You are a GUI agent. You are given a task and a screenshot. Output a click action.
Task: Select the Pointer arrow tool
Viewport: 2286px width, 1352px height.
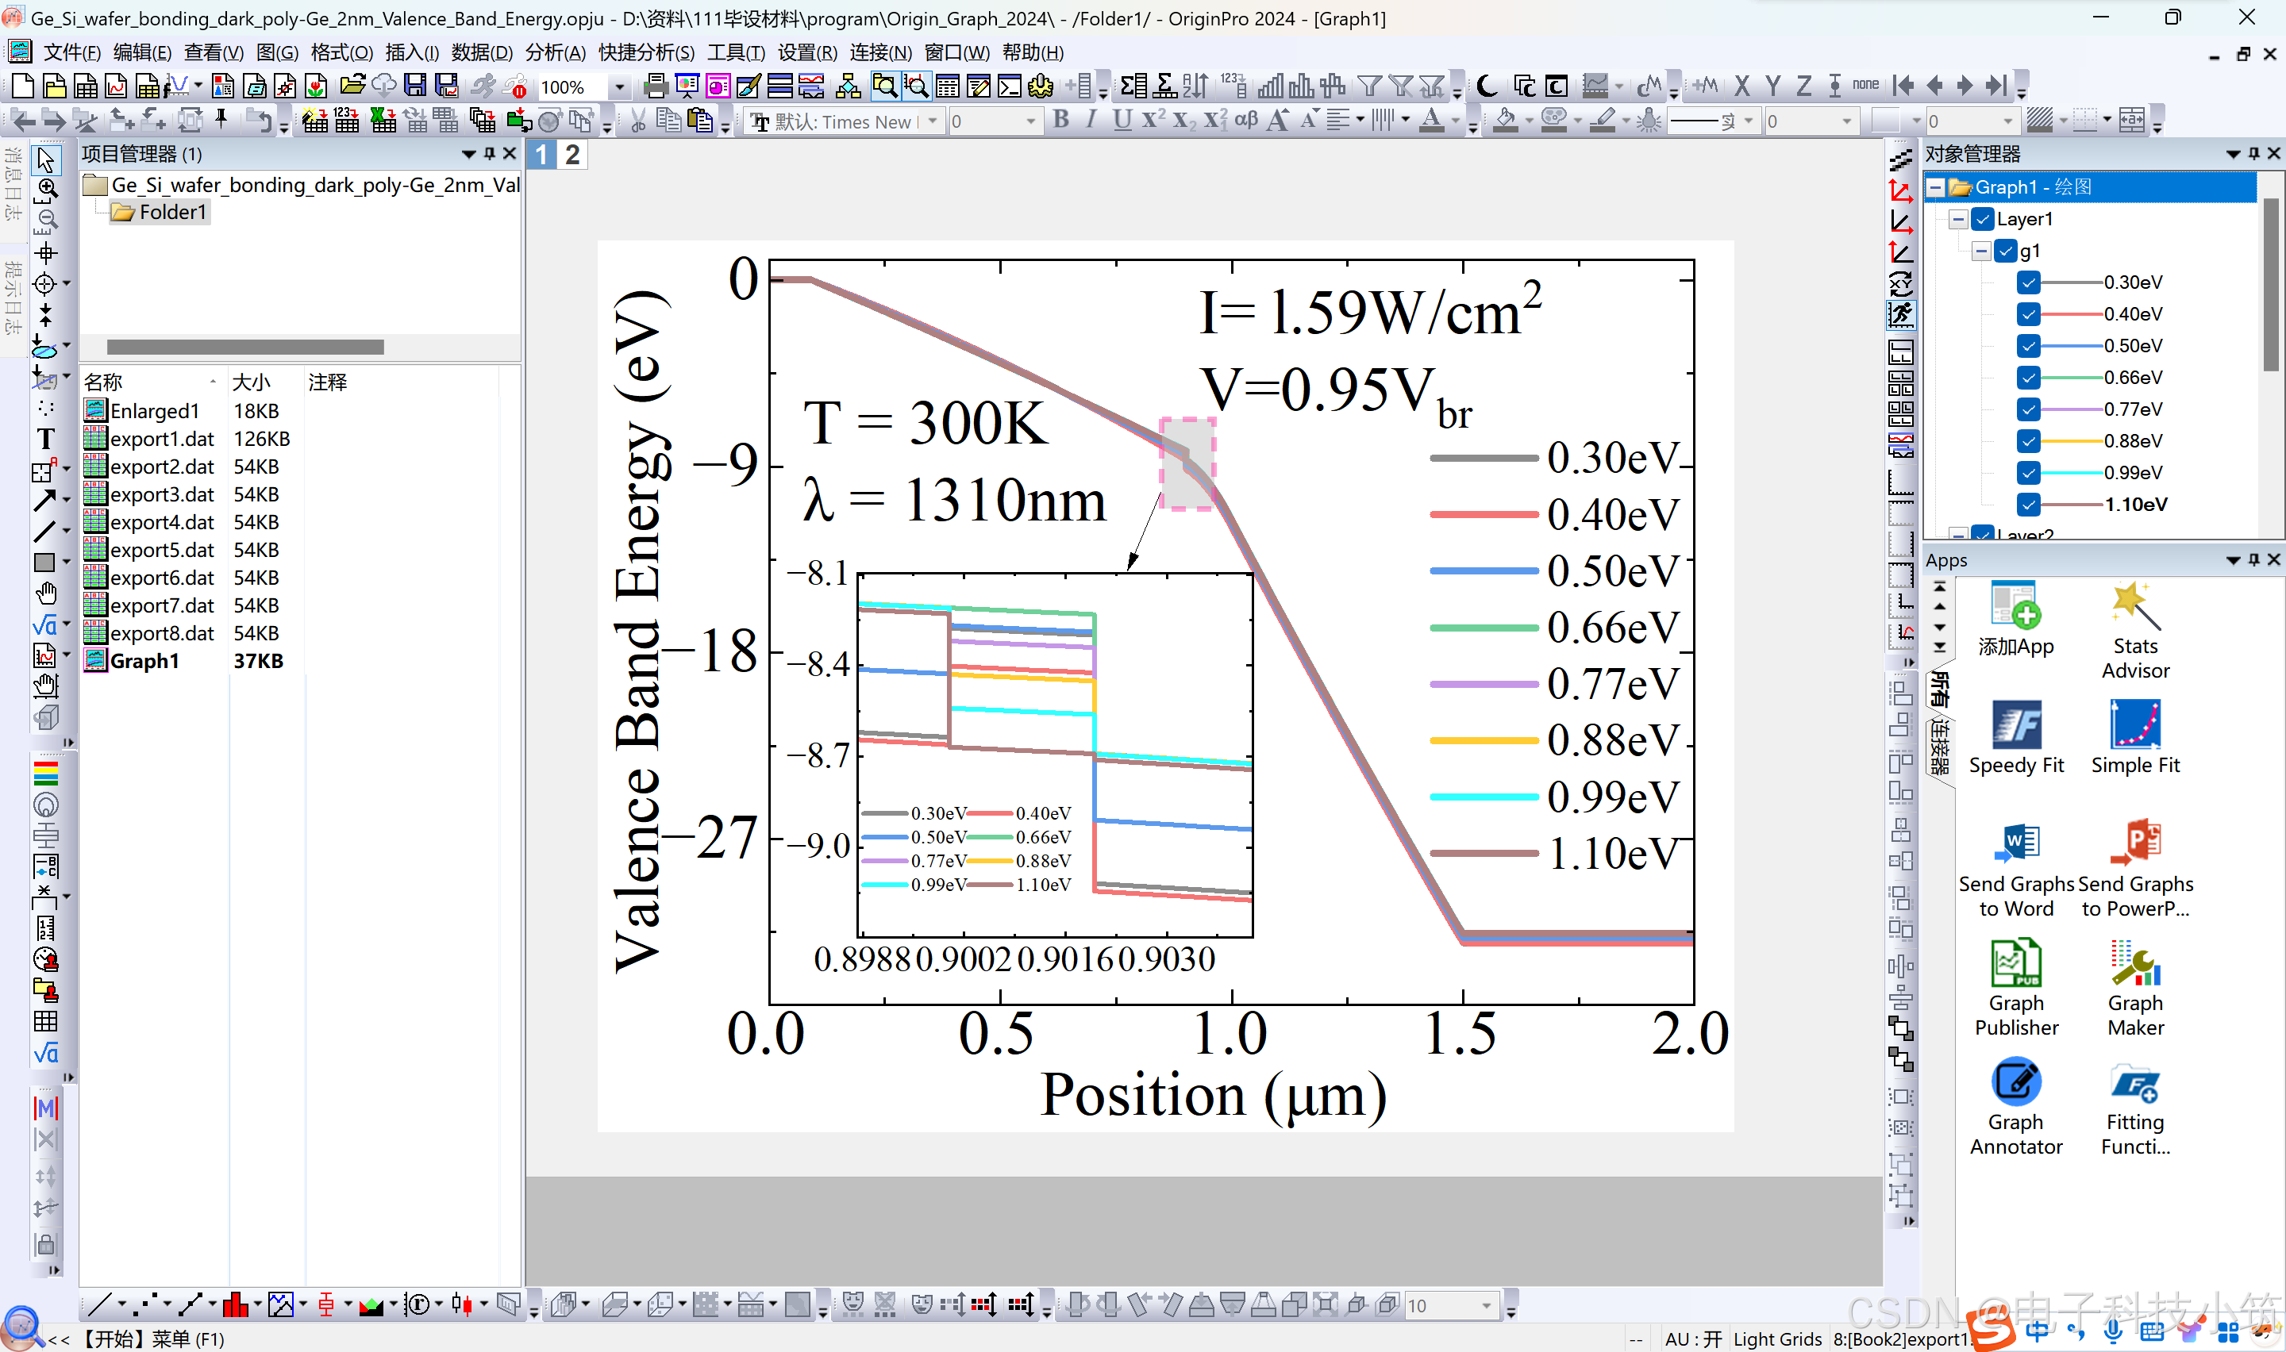pyautogui.click(x=44, y=159)
